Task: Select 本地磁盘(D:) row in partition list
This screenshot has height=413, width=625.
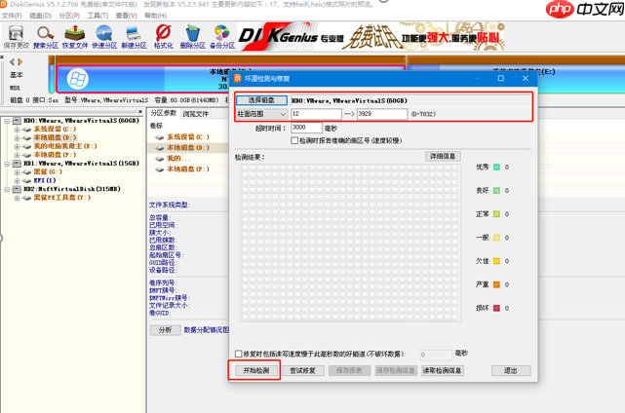Action: click(188, 148)
